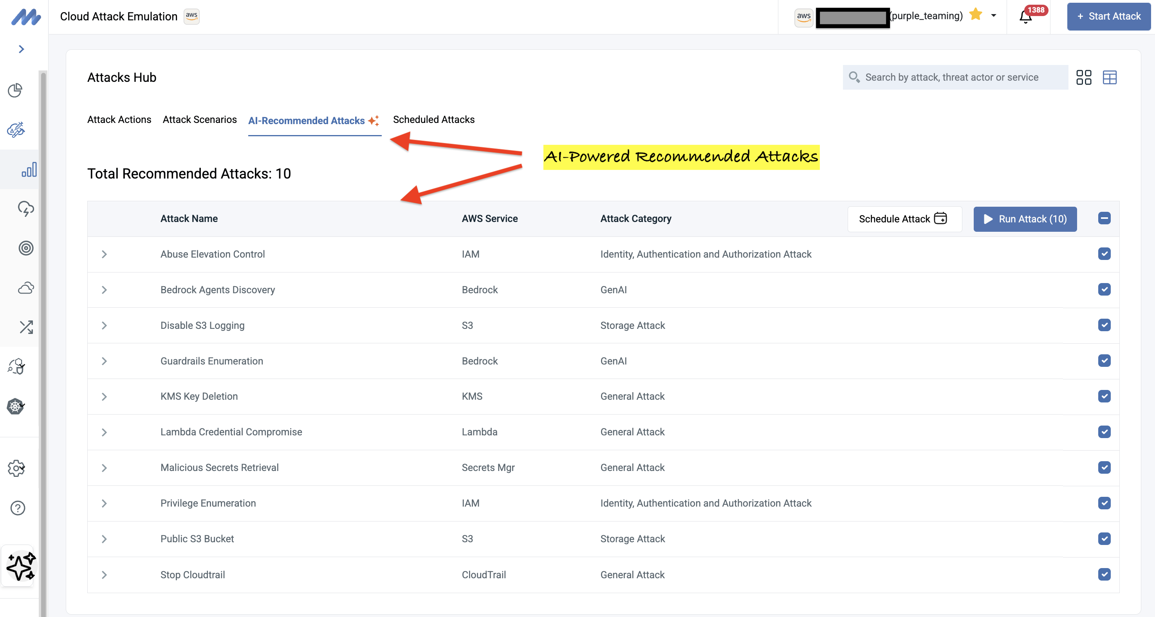1155x617 pixels.
Task: Click the target bullseye sidebar icon
Action: [x=26, y=248]
